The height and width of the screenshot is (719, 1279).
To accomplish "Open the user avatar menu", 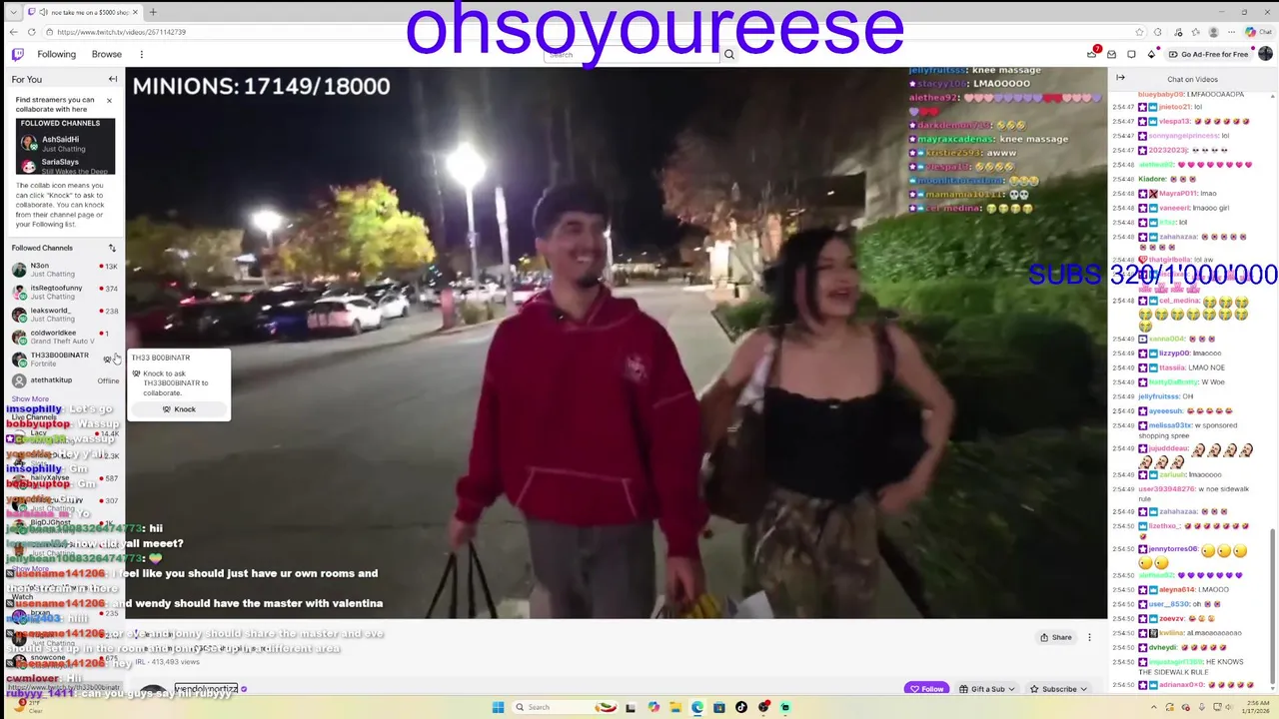I will point(1265,54).
